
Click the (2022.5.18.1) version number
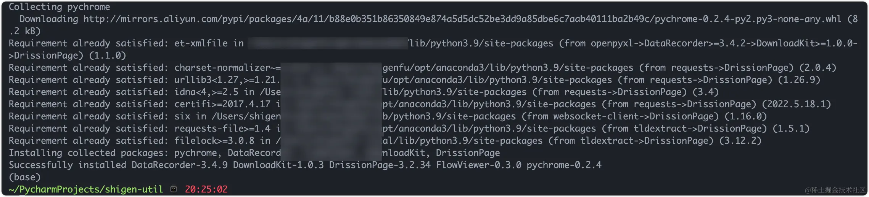coord(796,104)
